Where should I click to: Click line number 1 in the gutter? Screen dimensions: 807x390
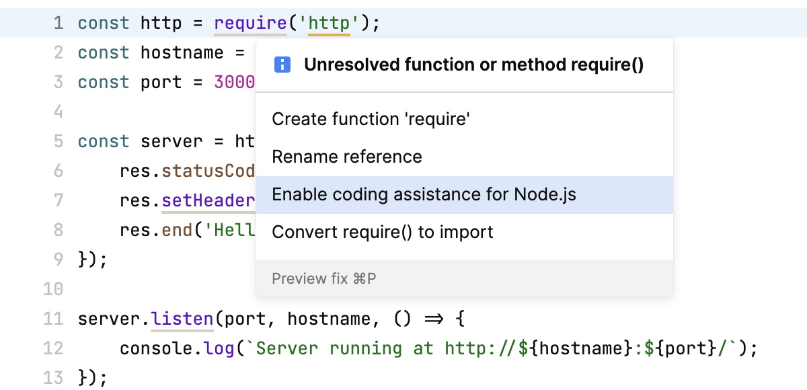[58, 22]
